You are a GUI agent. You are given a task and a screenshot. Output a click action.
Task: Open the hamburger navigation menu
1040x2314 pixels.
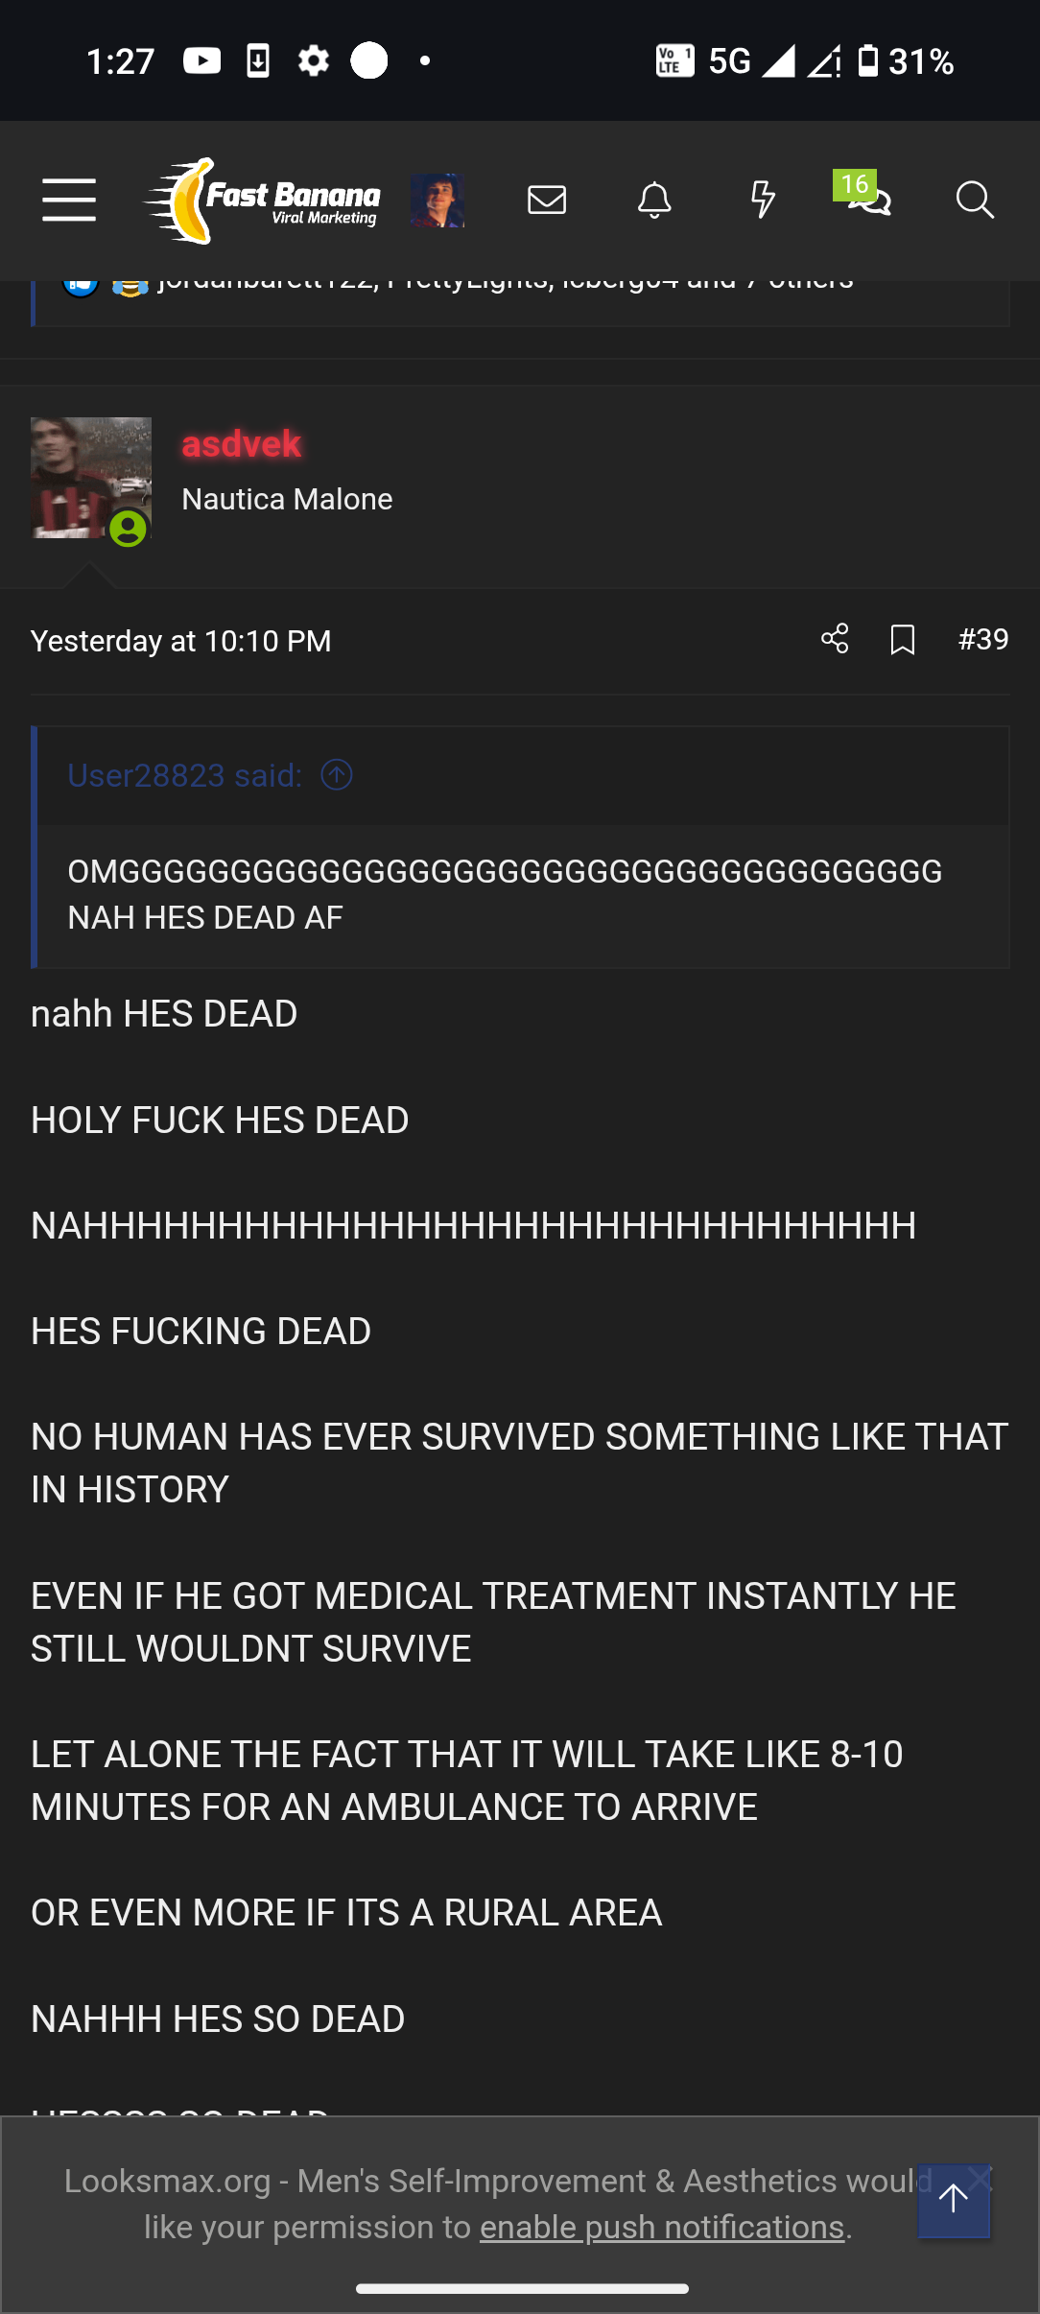pos(69,200)
